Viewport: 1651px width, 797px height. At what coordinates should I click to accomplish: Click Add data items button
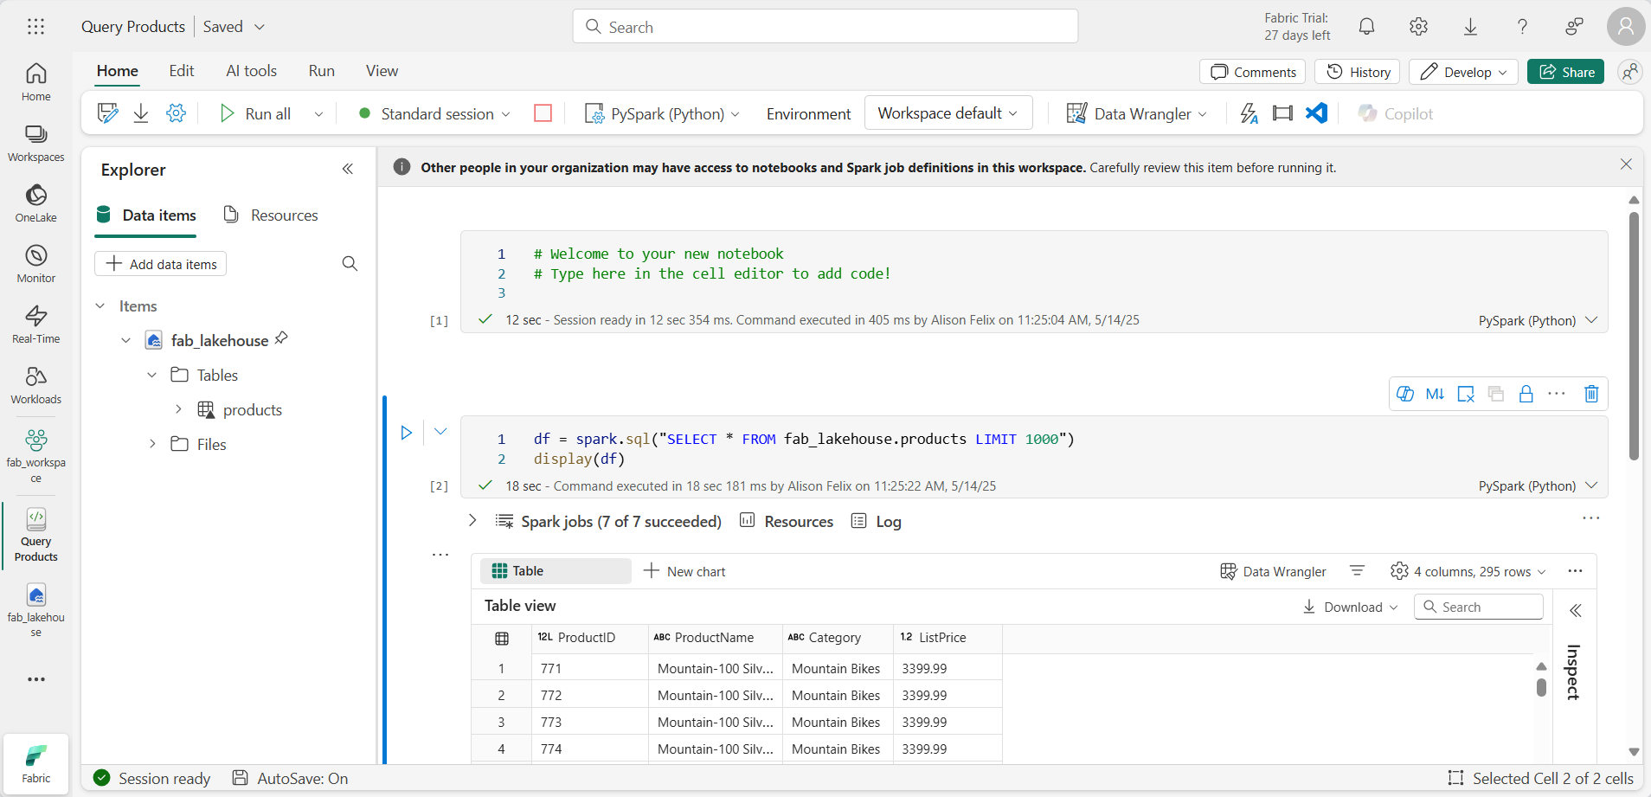(x=161, y=264)
